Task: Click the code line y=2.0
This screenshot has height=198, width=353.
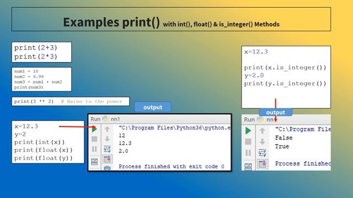Action: coord(254,75)
